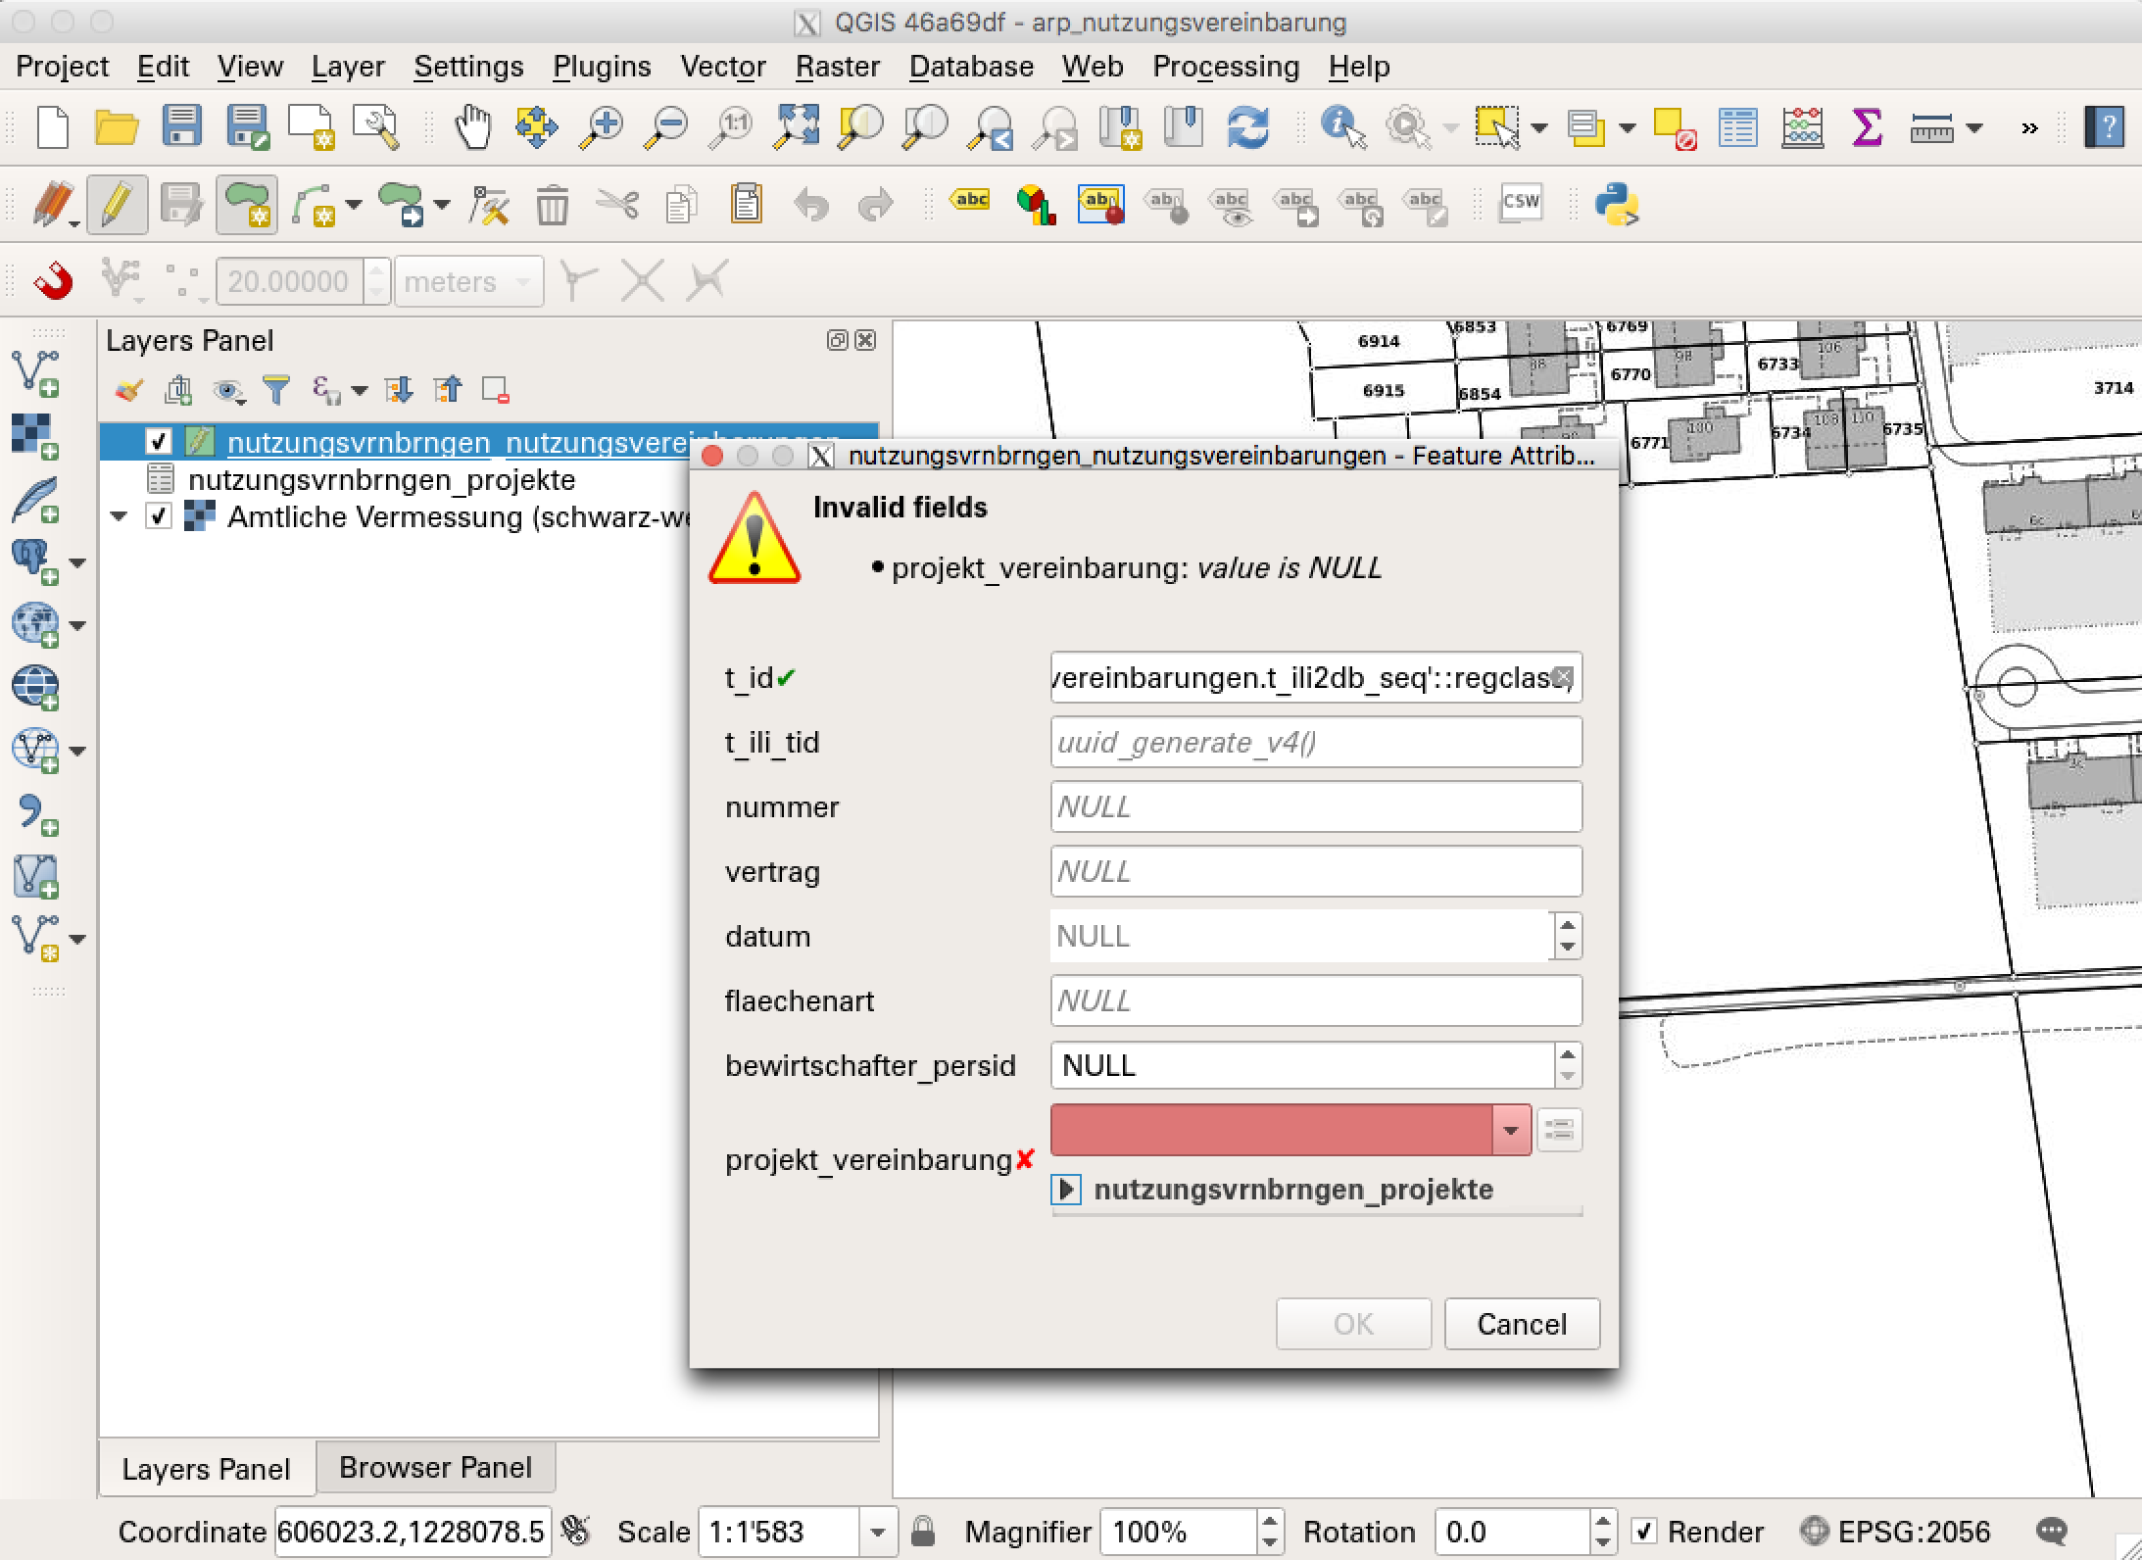Click the form view button beside projekt_vereinbarung
The image size is (2142, 1560).
pos(1559,1130)
